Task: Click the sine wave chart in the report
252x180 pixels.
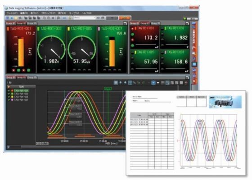Action: (x=209, y=141)
